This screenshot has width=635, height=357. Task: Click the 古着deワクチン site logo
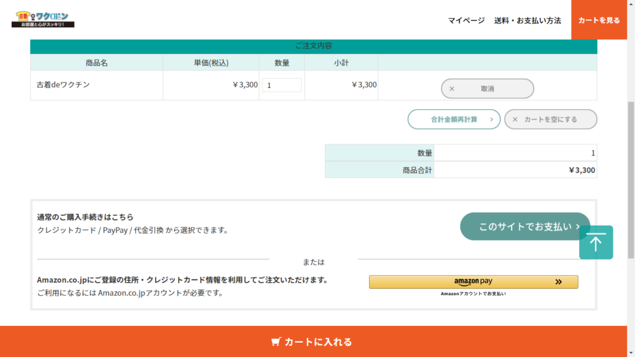click(43, 19)
